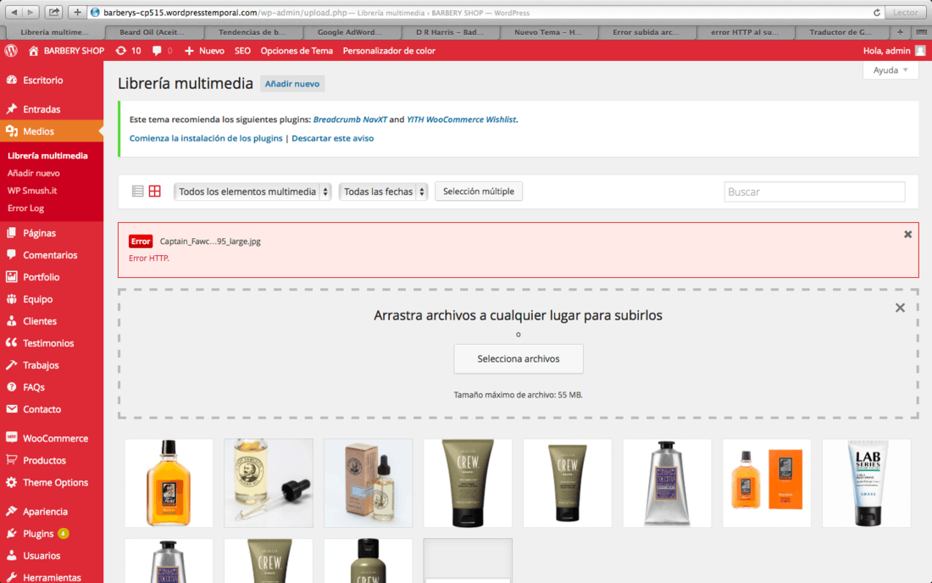Click the Páginas icon in sidebar

point(11,232)
